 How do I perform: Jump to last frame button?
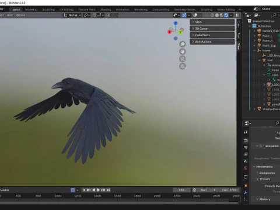pyautogui.click(x=108, y=190)
